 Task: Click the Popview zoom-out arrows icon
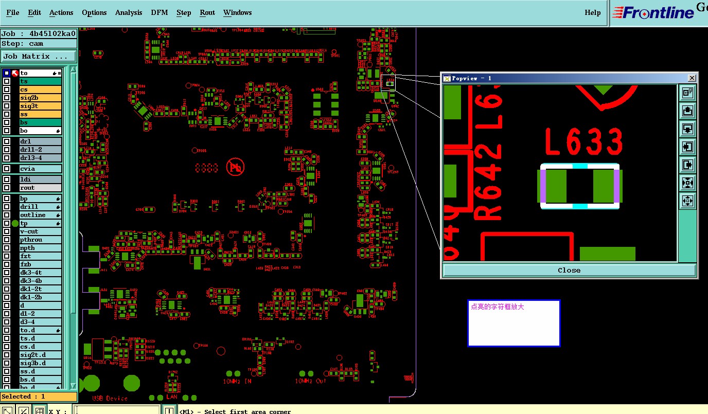pos(688,201)
